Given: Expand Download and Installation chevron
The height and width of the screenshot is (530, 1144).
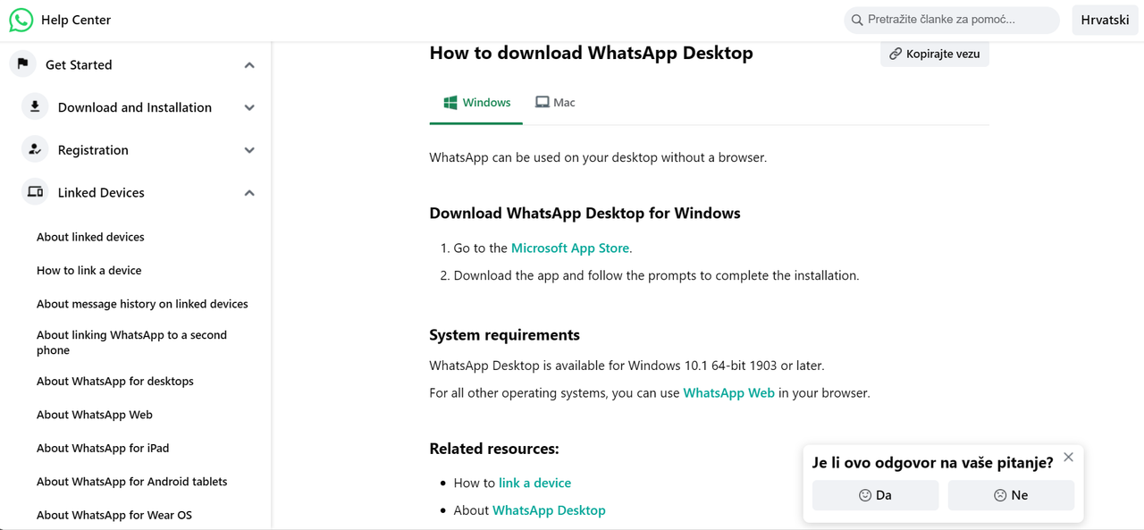Looking at the screenshot, I should point(249,107).
